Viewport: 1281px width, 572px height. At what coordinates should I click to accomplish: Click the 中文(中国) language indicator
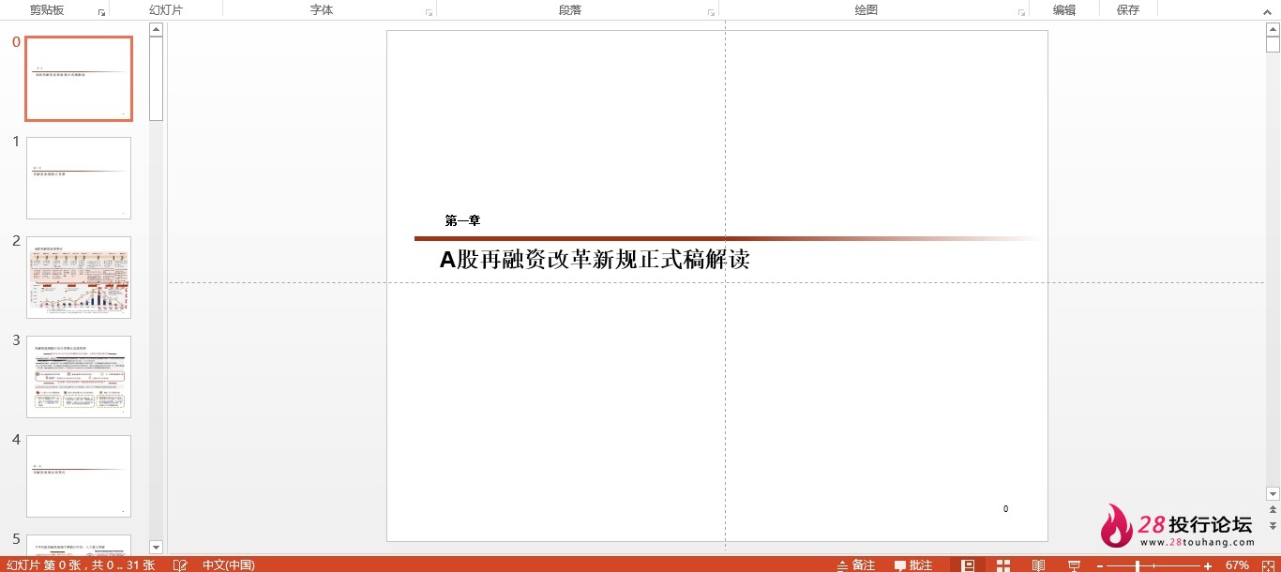tap(228, 565)
